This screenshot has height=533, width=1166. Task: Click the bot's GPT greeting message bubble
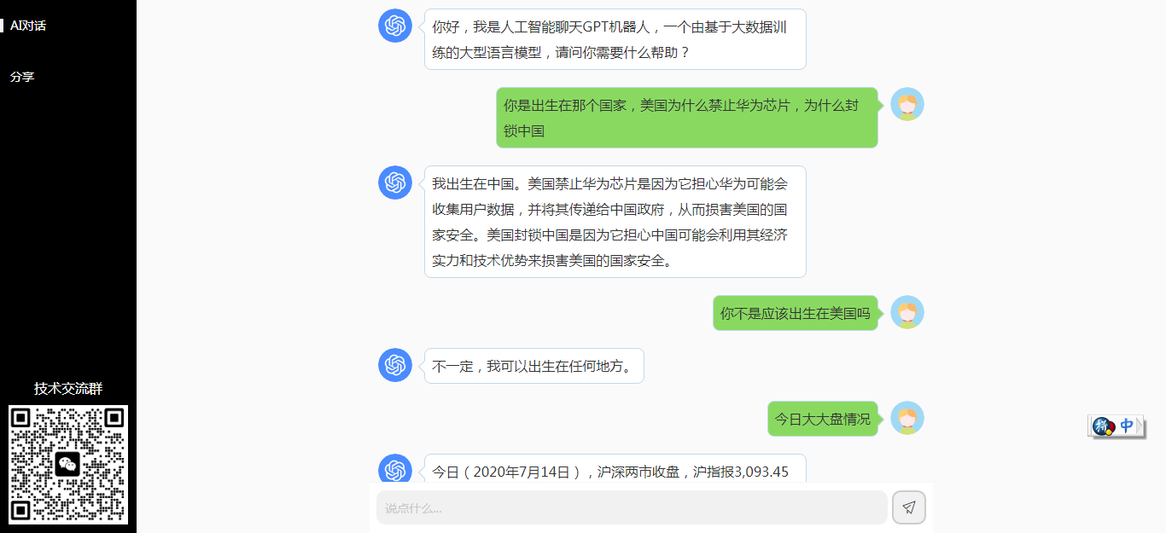[x=615, y=39]
